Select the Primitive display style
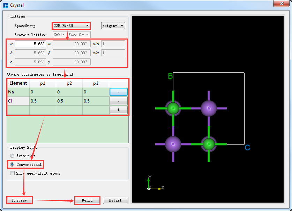Image resolution: width=292 pixels, height=211 pixels. coord(13,156)
